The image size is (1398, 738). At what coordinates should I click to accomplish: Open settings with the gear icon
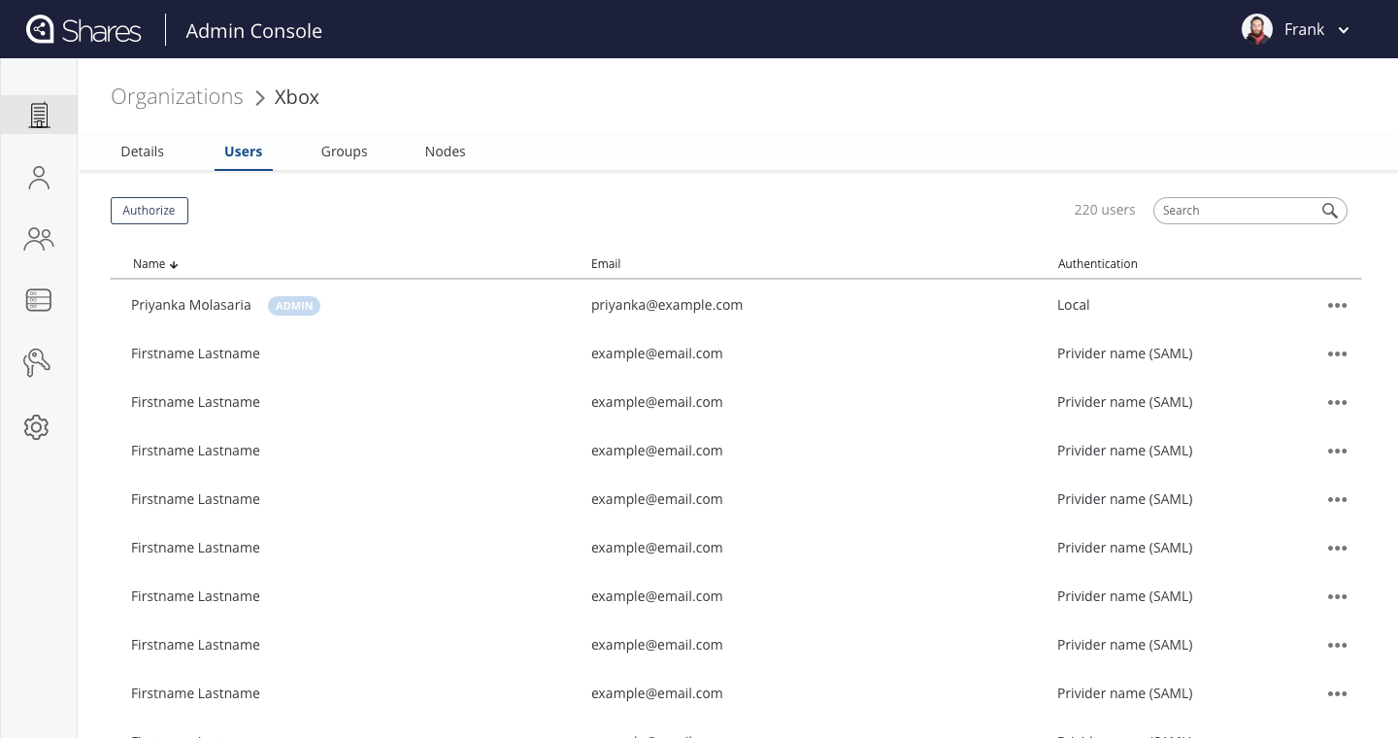pyautogui.click(x=36, y=427)
